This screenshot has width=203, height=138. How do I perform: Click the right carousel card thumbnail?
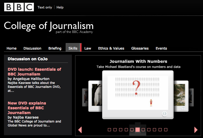[x=181, y=96]
